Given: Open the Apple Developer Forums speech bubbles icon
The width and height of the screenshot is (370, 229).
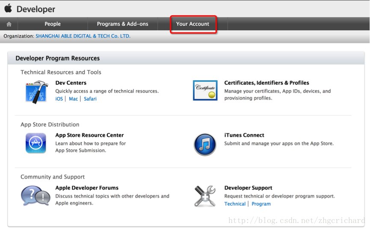Looking at the screenshot, I should (x=36, y=196).
